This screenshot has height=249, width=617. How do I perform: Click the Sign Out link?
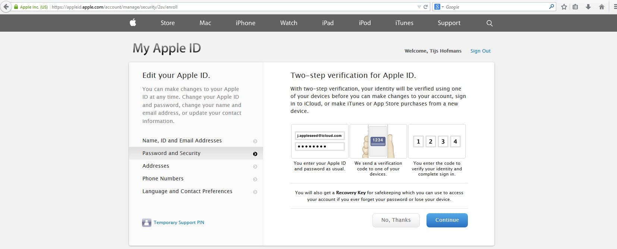pos(480,51)
